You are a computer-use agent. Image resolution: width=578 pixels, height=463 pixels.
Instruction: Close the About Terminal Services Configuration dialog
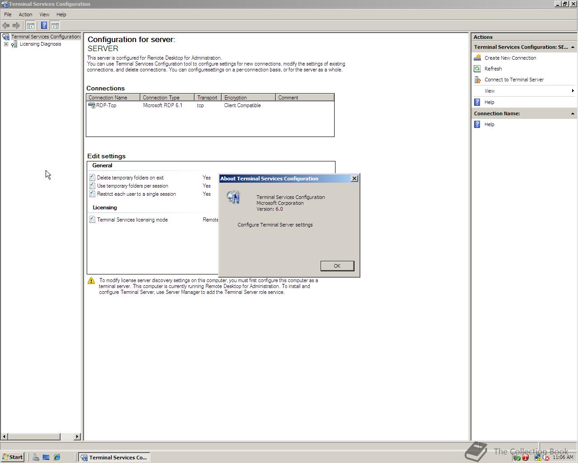pos(354,179)
